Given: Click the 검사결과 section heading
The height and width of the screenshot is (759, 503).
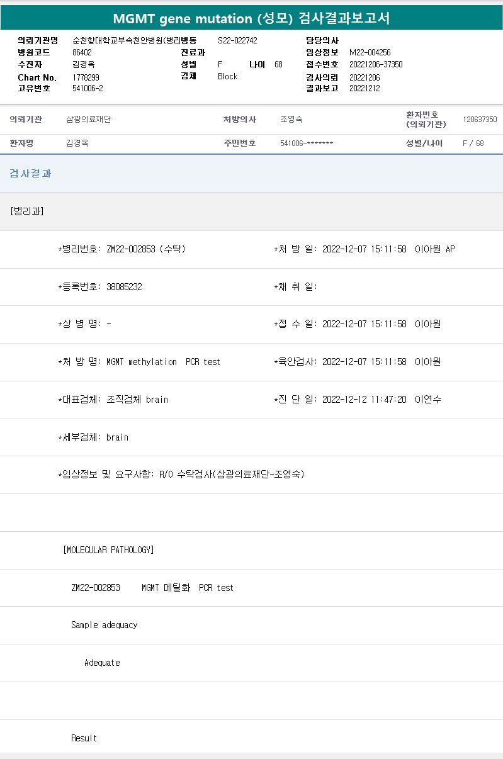Looking at the screenshot, I should [30, 174].
